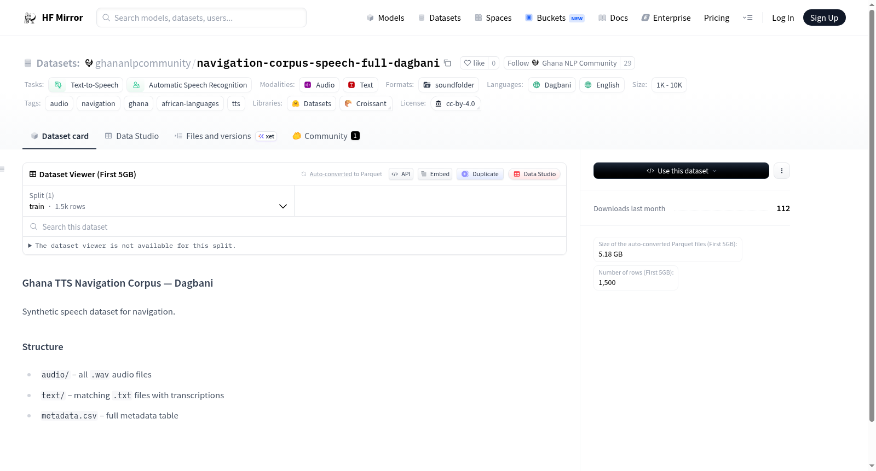Open the Community tab
876x471 pixels.
click(326, 136)
